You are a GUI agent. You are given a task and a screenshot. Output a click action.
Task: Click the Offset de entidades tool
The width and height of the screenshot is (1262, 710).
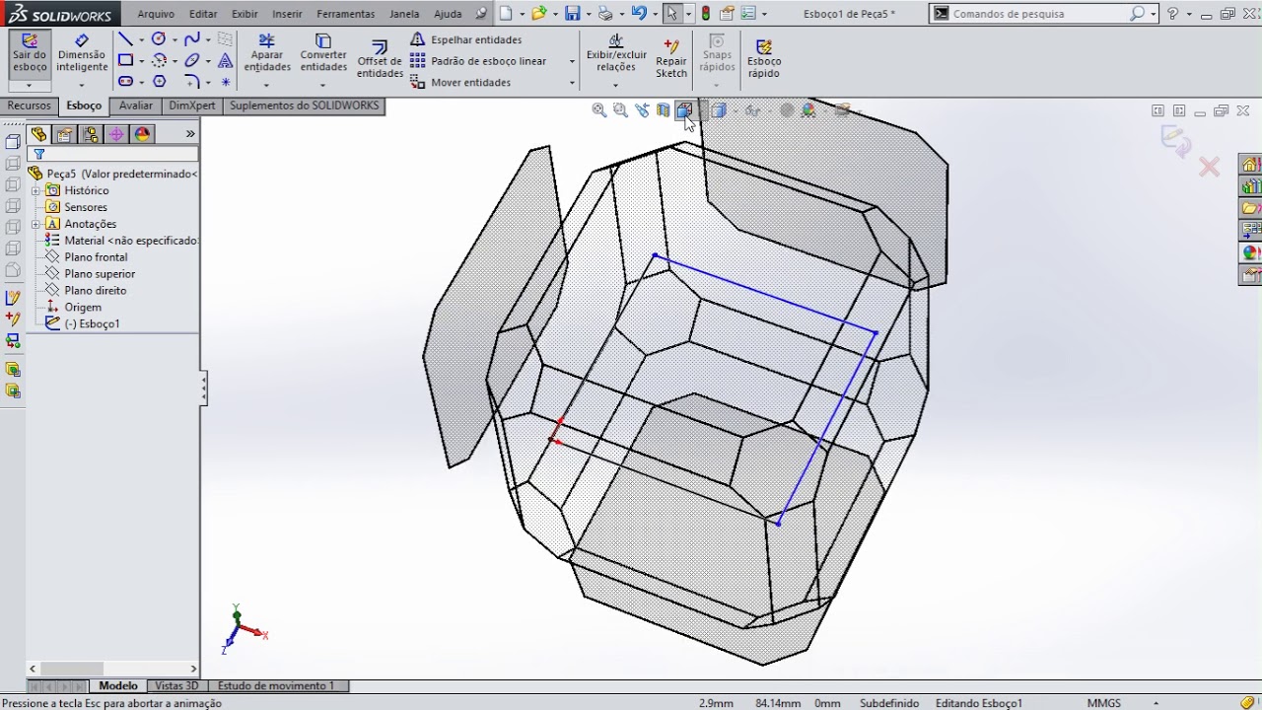click(x=380, y=59)
